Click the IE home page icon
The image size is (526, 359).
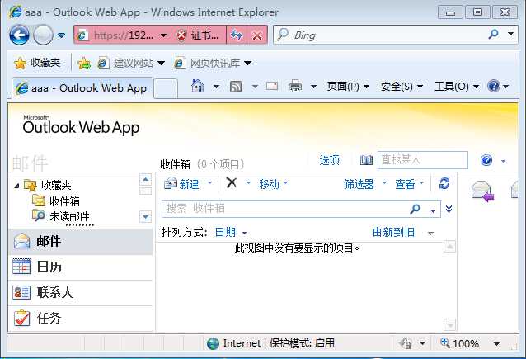pos(198,87)
